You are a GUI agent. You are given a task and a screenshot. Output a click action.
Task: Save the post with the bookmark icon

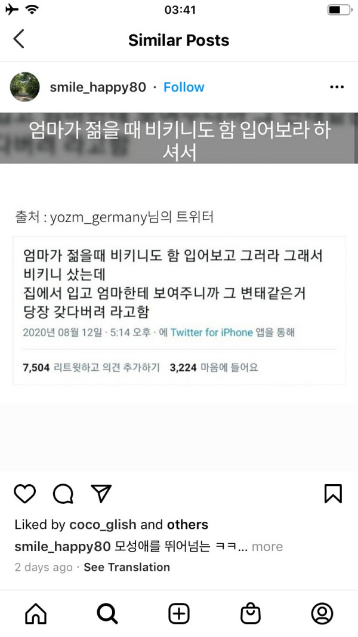(334, 494)
